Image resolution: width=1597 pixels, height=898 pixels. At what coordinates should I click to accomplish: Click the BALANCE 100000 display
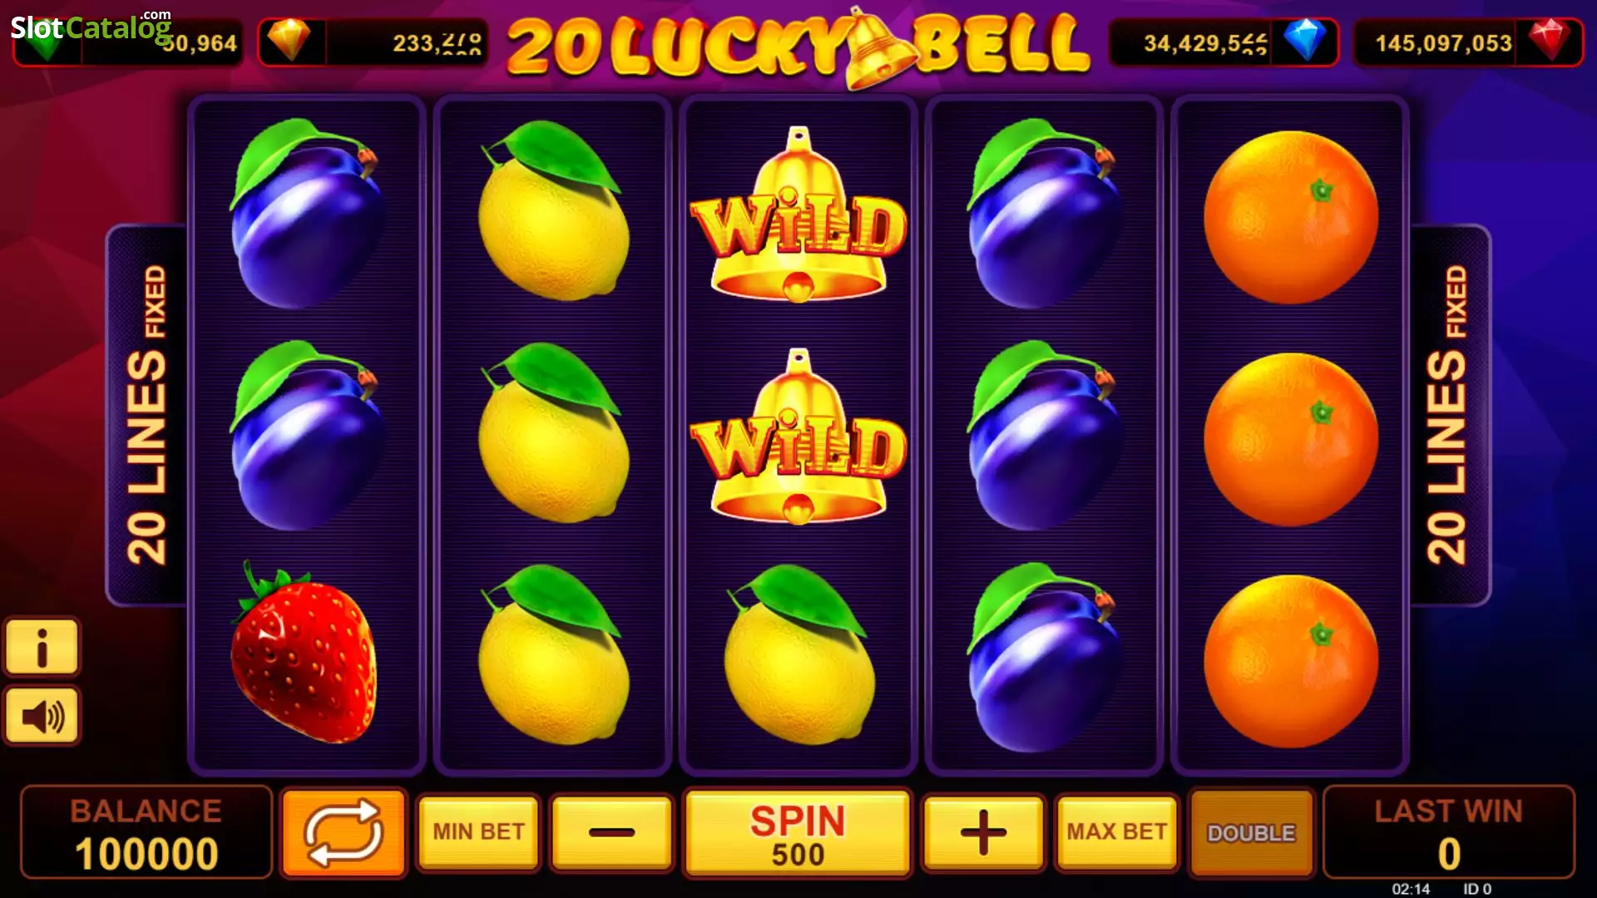tap(146, 832)
